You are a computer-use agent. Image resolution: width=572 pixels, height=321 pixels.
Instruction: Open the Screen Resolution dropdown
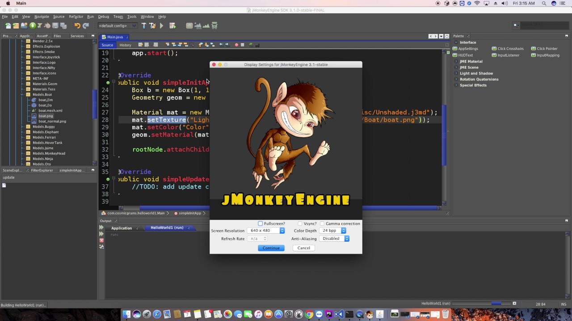266,230
